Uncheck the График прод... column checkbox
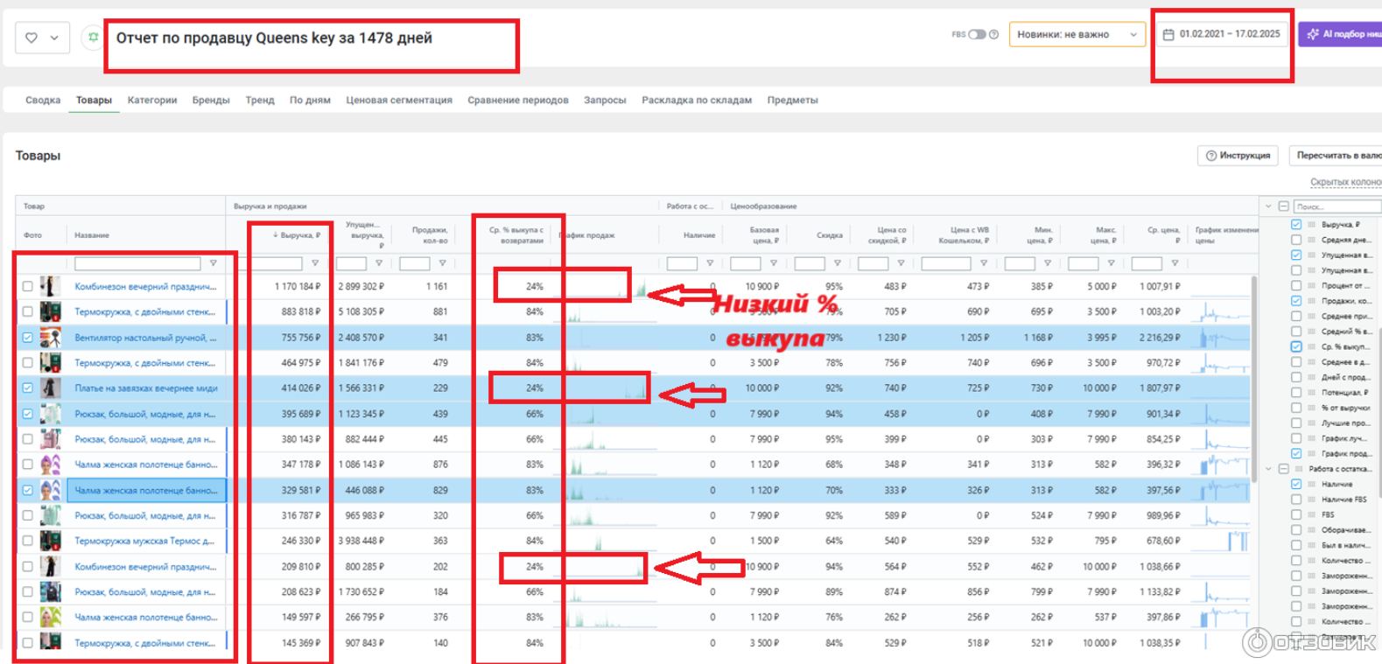 1296,453
